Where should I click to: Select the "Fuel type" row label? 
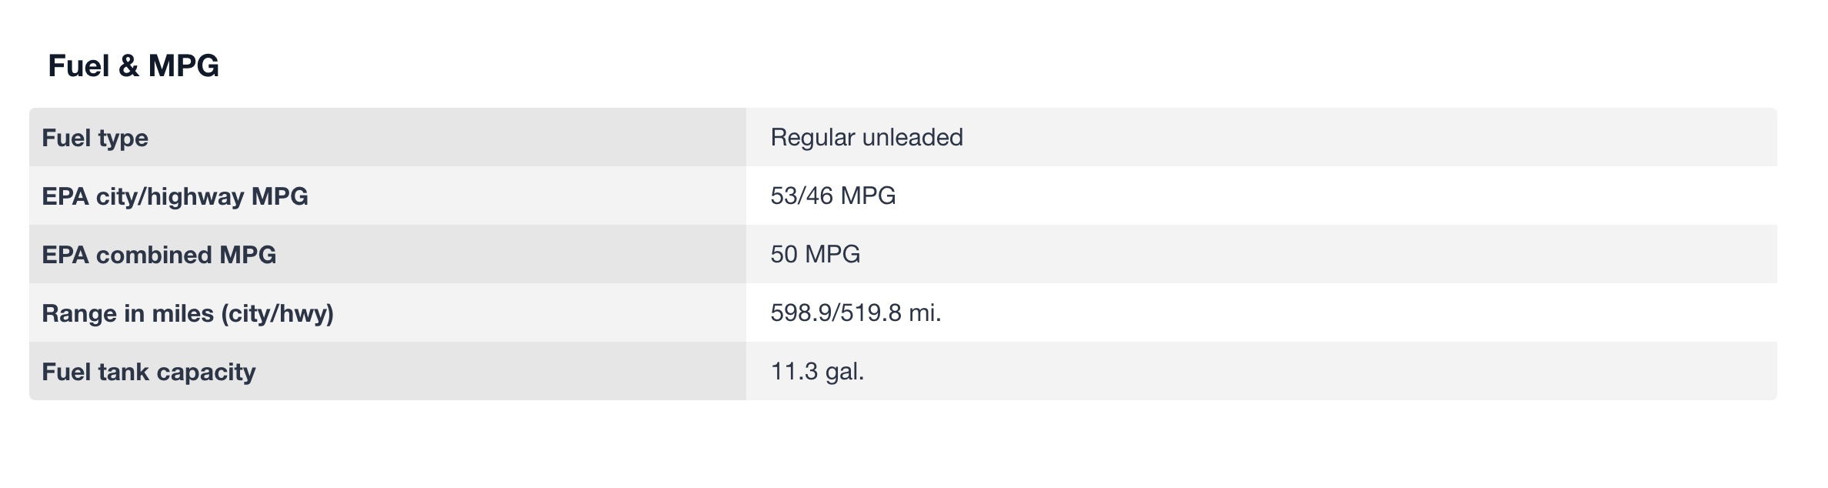click(x=95, y=138)
